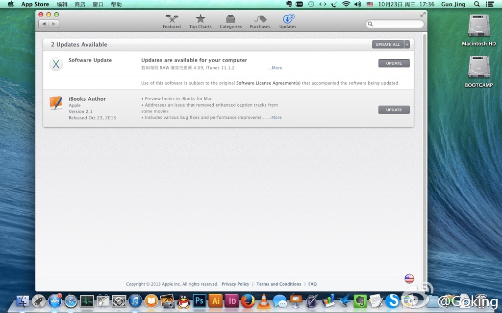The height and width of the screenshot is (313, 502).
Task: Click the date and time 17:36
Action: (406, 4)
